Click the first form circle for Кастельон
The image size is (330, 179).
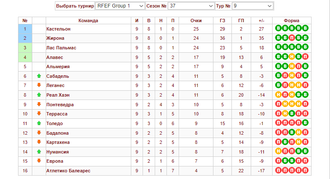(x=278, y=29)
